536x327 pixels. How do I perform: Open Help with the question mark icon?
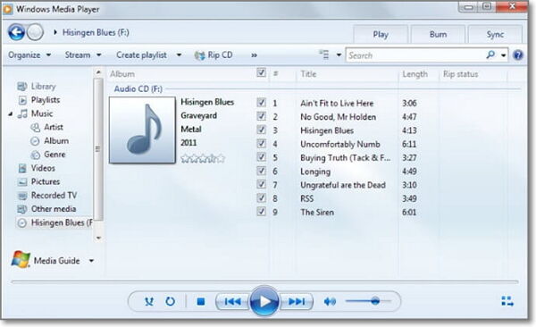pos(518,54)
